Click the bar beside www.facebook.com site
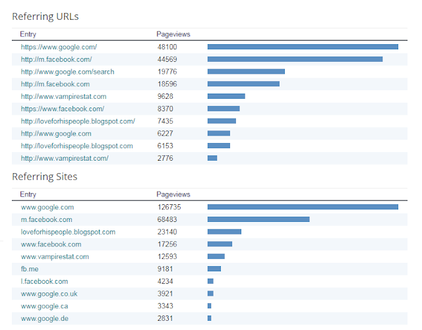Viewport: 422px width, 330px height. point(220,244)
